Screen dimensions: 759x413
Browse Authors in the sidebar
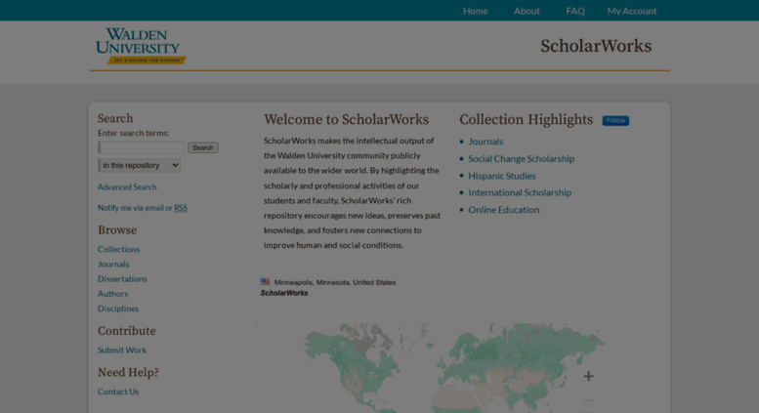pyautogui.click(x=112, y=294)
